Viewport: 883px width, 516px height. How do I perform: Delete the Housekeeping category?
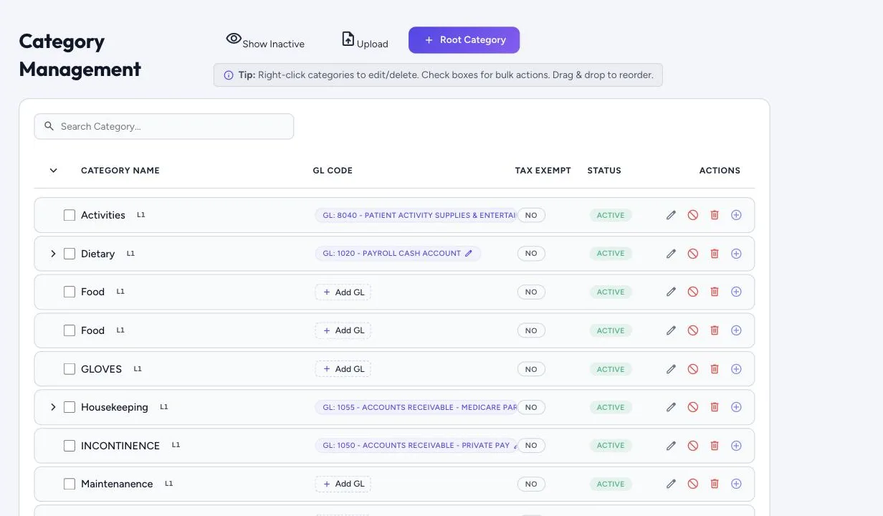[715, 407]
